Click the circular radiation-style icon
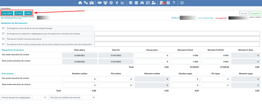The height and width of the screenshot is (104, 262). 111,3
